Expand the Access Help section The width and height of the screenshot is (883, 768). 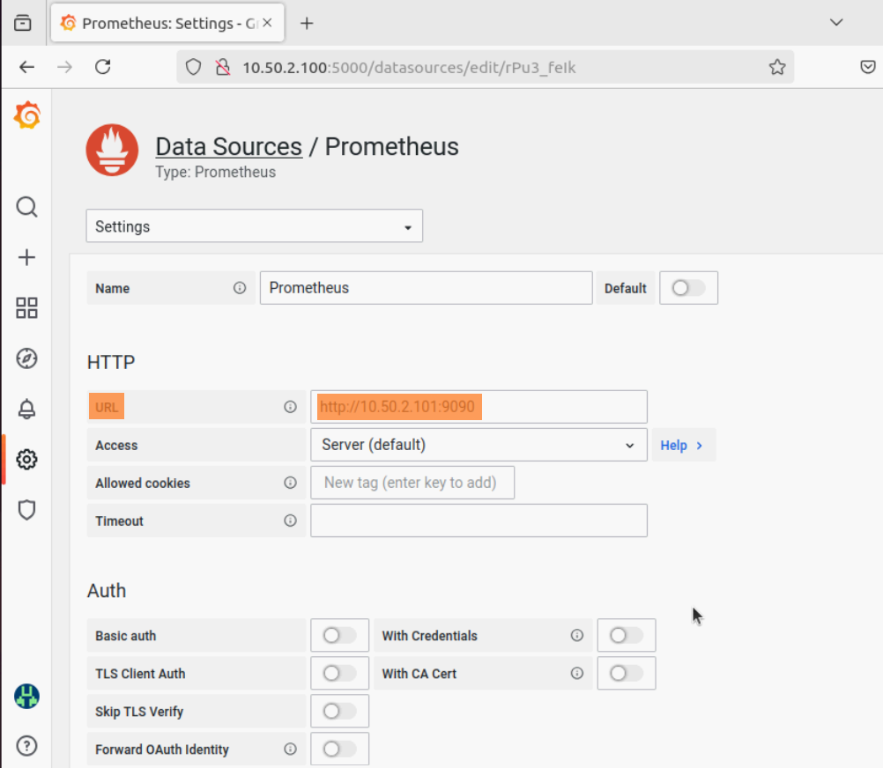tap(683, 445)
